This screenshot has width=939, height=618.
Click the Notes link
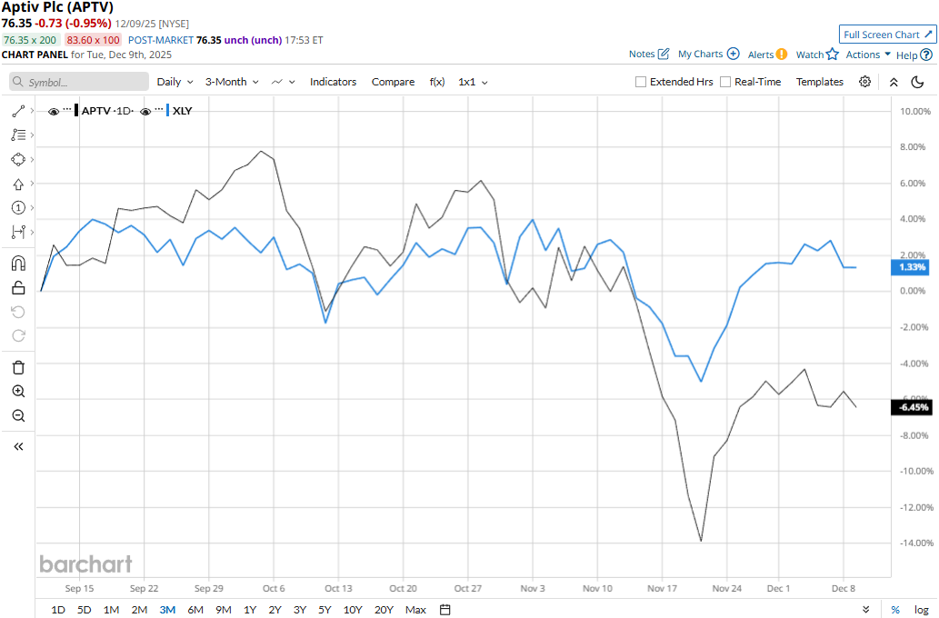tap(642, 54)
